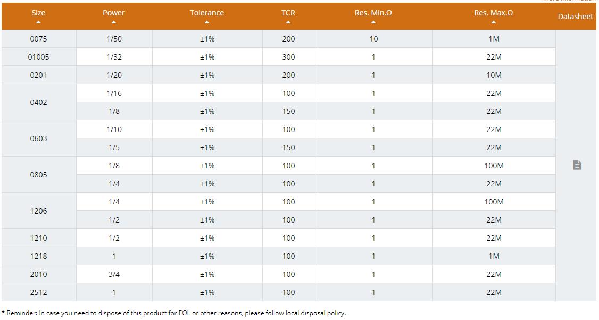Click the 100M value in the 1206 row

click(x=494, y=202)
